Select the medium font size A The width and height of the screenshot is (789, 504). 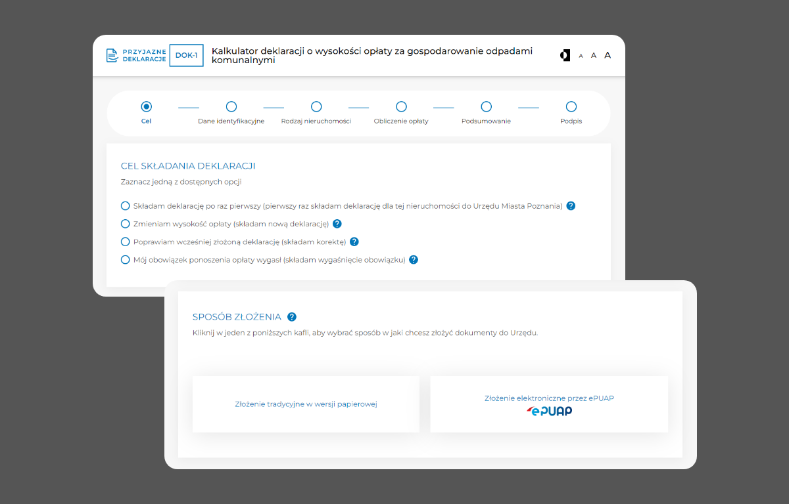click(x=594, y=56)
